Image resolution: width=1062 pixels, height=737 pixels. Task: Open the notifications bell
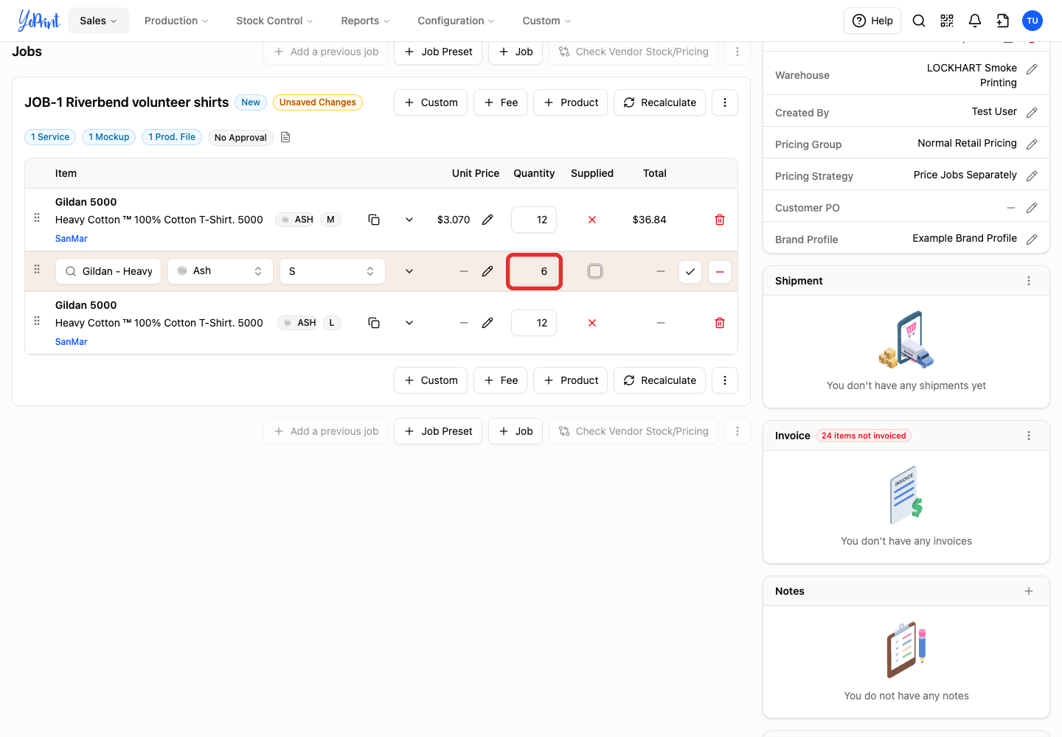[x=975, y=21]
